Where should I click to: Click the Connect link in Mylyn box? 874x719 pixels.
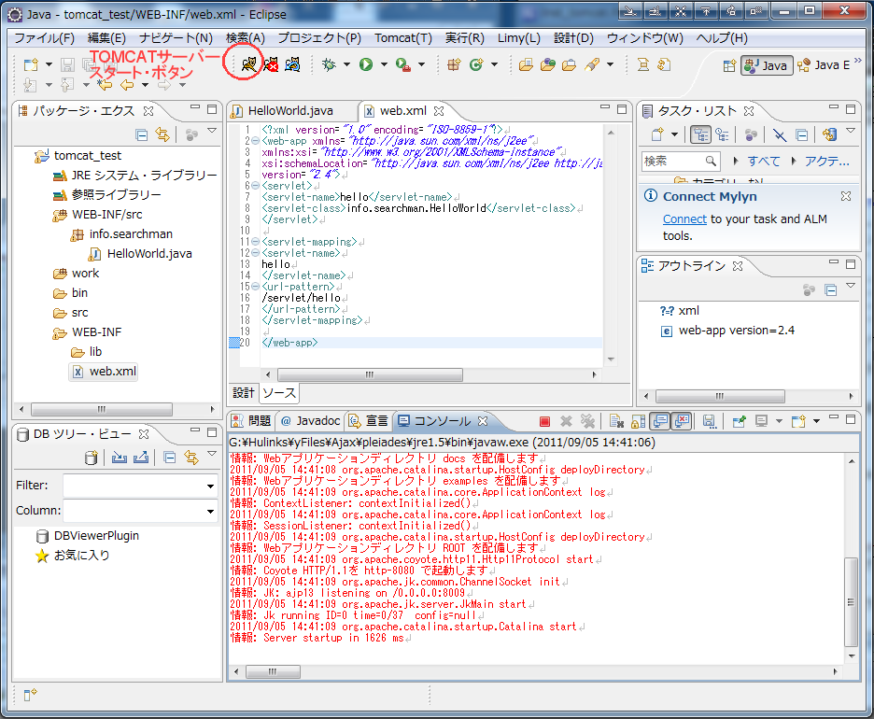coord(684,219)
